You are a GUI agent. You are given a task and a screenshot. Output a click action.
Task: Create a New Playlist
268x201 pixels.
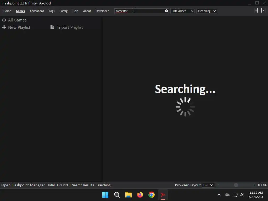(x=19, y=27)
